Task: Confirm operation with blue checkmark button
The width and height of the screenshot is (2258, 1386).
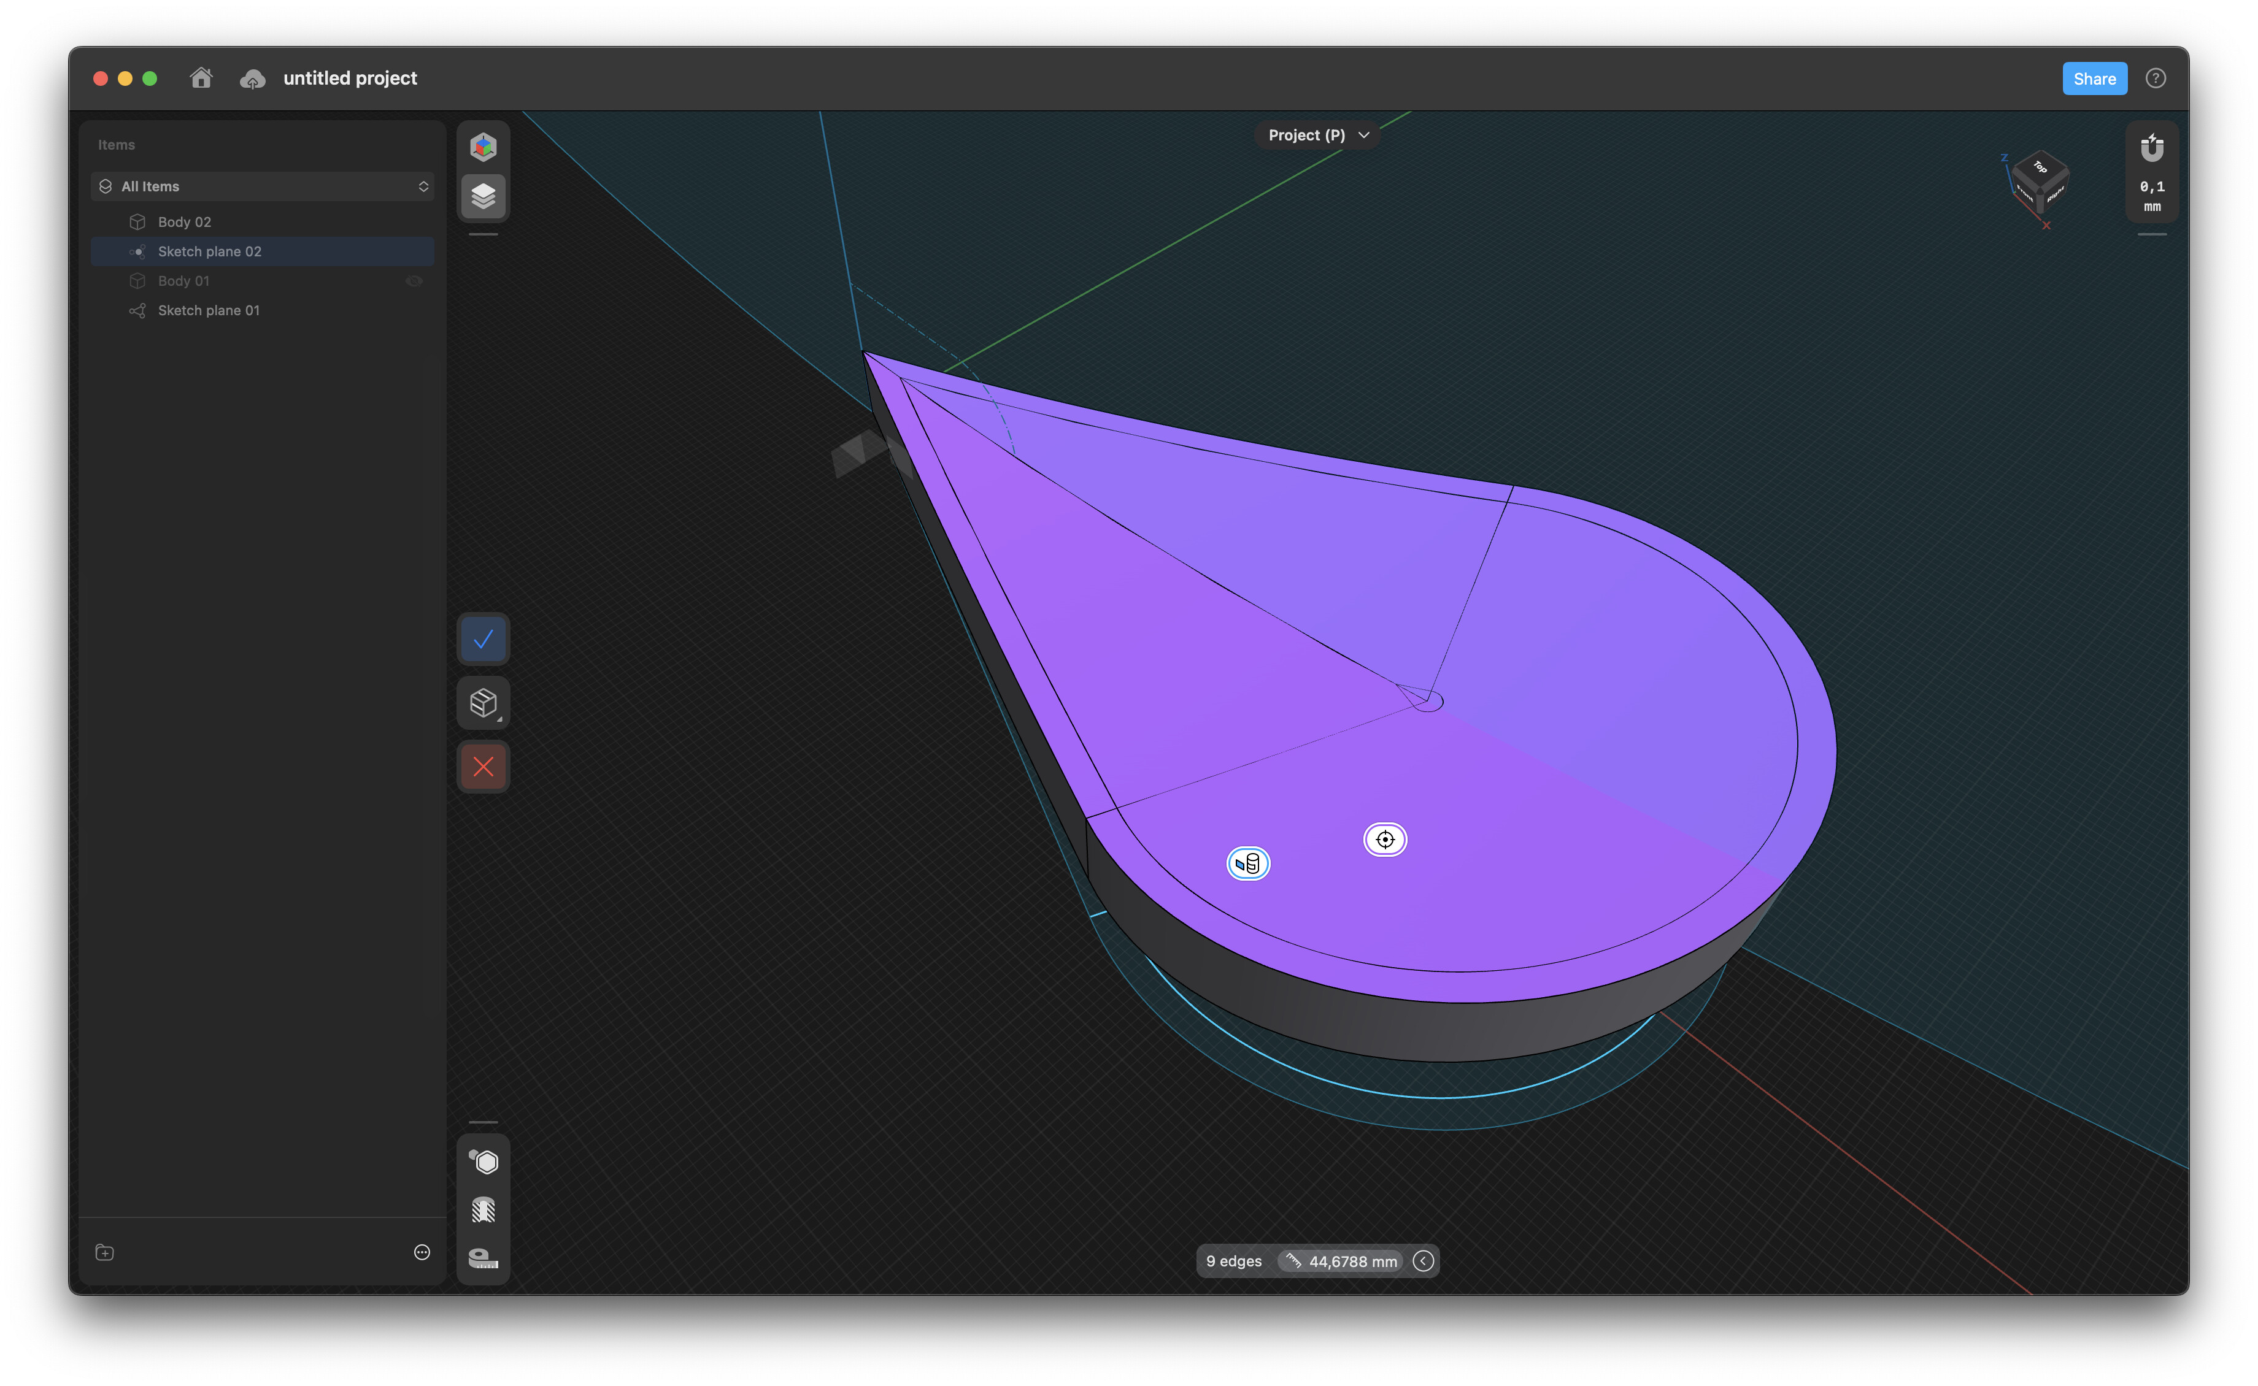Action: 484,639
